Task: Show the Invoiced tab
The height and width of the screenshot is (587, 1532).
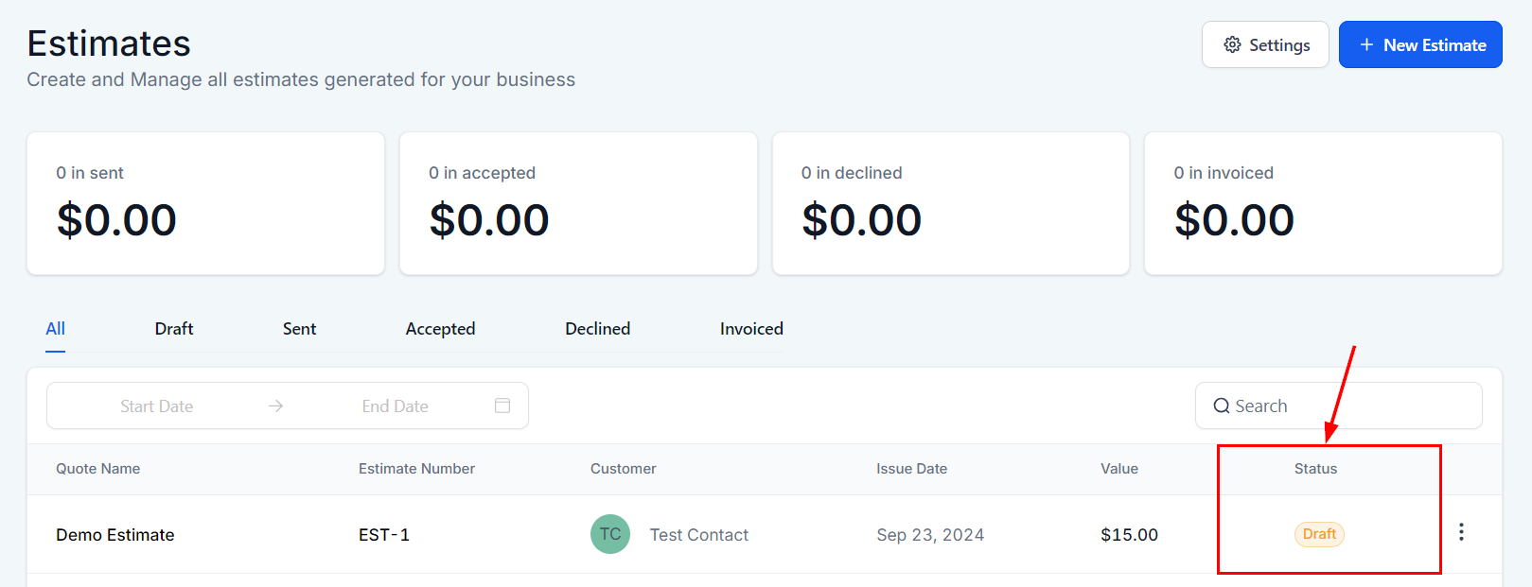Action: (751, 329)
